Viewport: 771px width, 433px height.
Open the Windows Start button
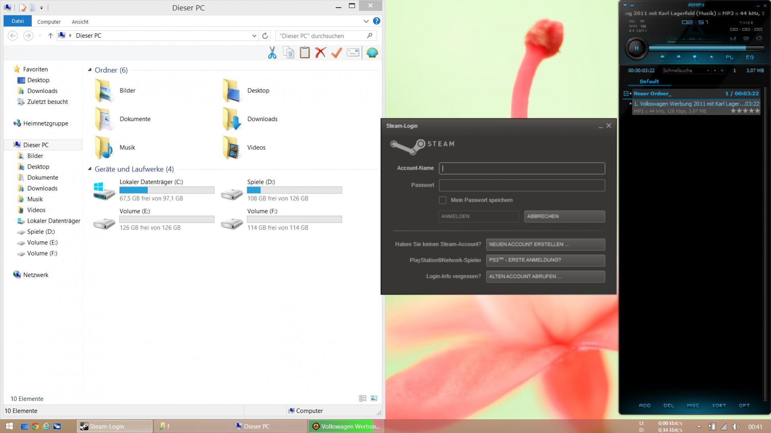tap(9, 427)
